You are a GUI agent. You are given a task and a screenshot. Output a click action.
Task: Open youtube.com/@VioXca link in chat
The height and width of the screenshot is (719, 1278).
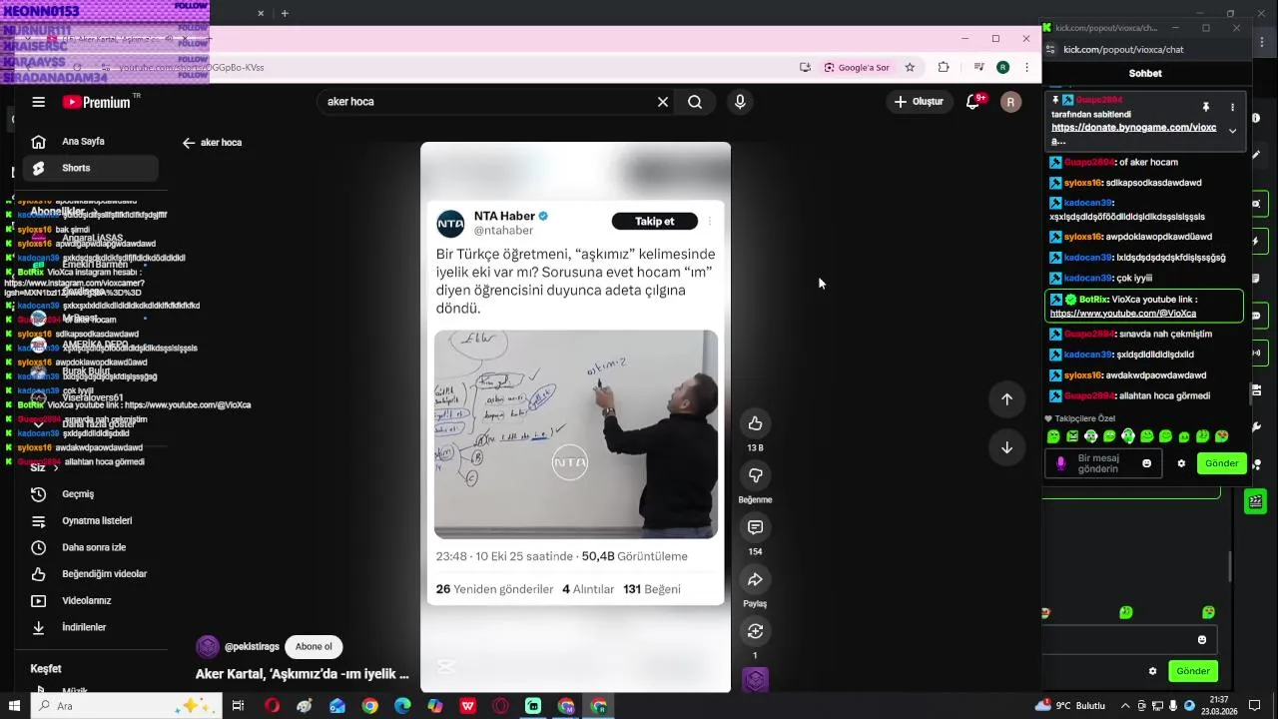(x=1123, y=314)
